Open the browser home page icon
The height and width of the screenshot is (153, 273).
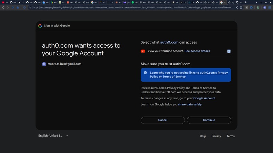click(18, 7)
